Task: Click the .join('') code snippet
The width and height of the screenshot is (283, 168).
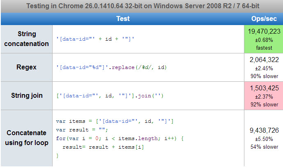Action: 110,95
